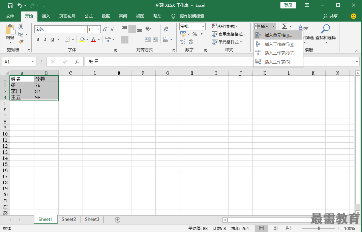Open the font name dropdown 宋体
This screenshot has width=362, height=232.
tap(85, 29)
